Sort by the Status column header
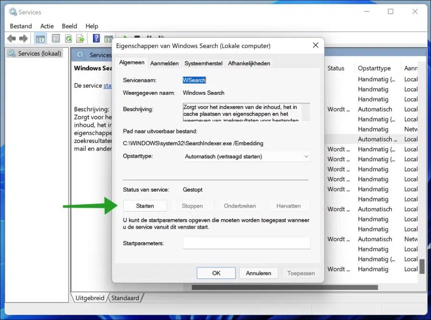Screen dimensions: 431x320 (x=336, y=68)
